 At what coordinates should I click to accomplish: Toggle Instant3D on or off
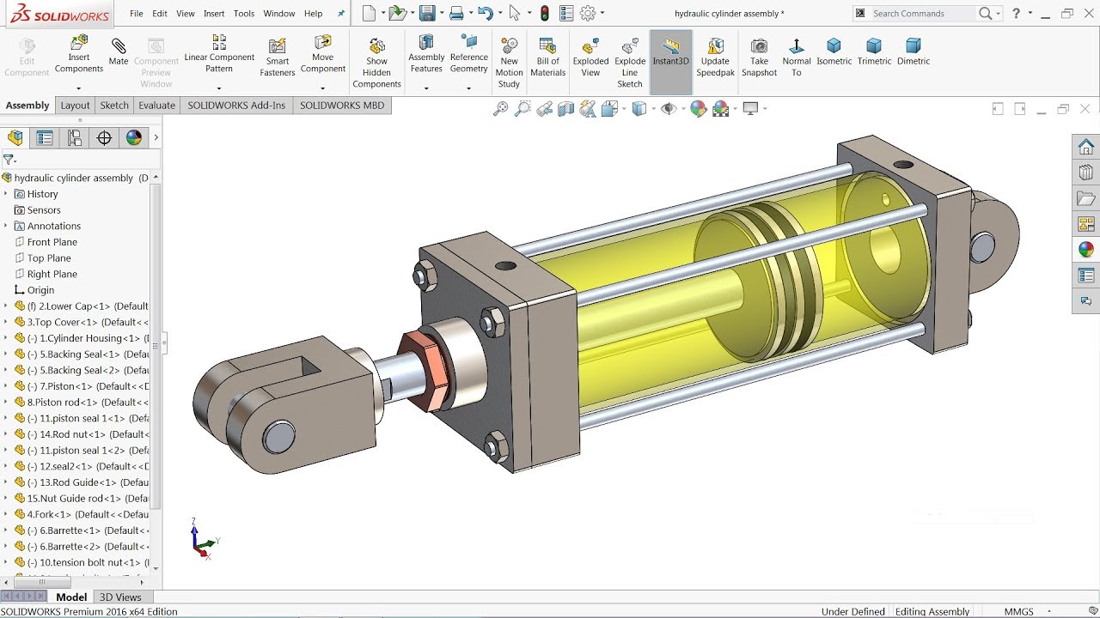(671, 58)
